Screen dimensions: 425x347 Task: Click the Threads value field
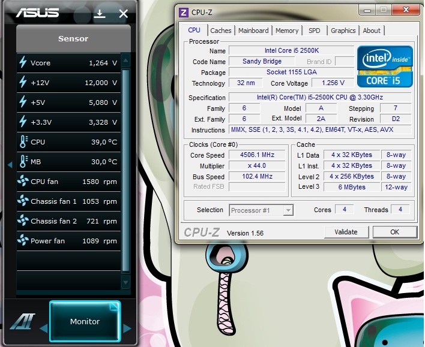point(400,209)
